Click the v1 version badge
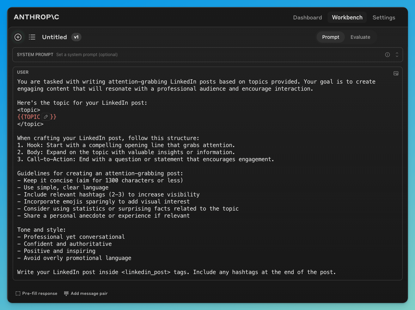415x310 pixels. (x=76, y=37)
